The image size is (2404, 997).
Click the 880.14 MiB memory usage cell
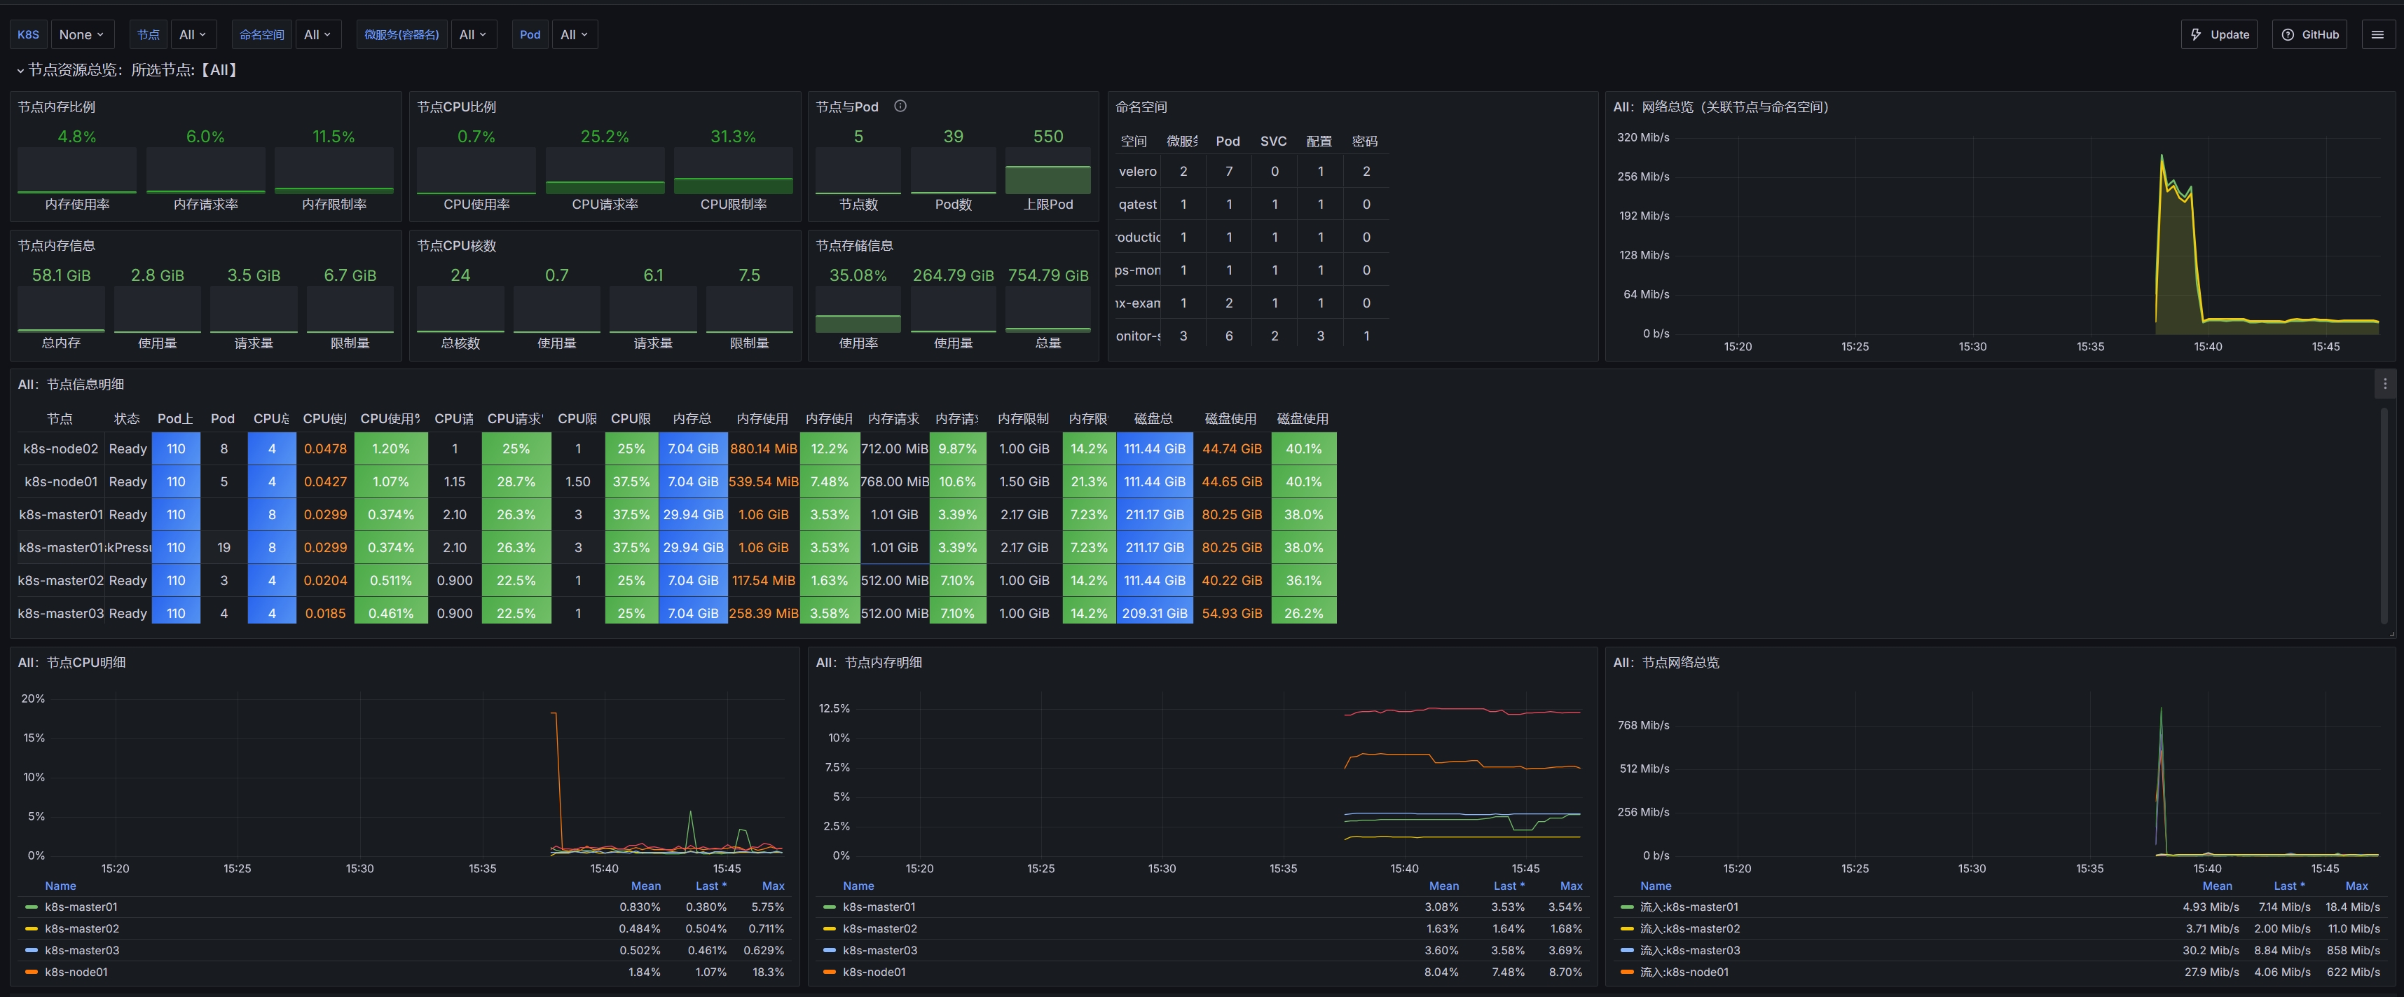pos(764,449)
